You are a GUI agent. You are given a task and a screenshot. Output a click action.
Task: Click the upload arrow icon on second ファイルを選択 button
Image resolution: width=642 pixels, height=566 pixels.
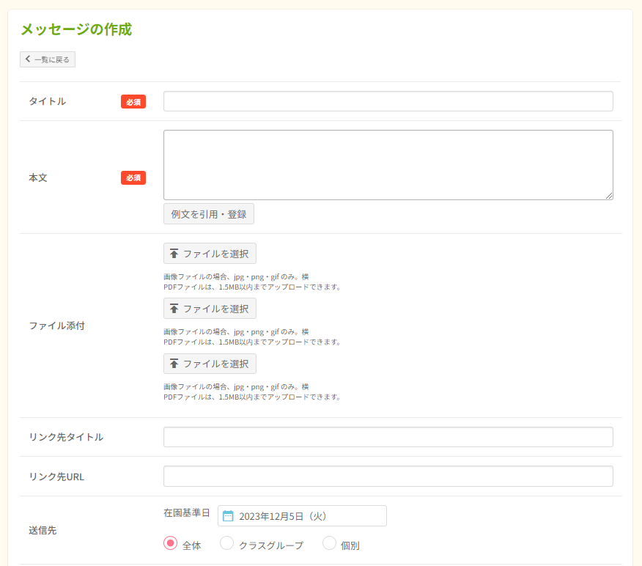pyautogui.click(x=174, y=308)
